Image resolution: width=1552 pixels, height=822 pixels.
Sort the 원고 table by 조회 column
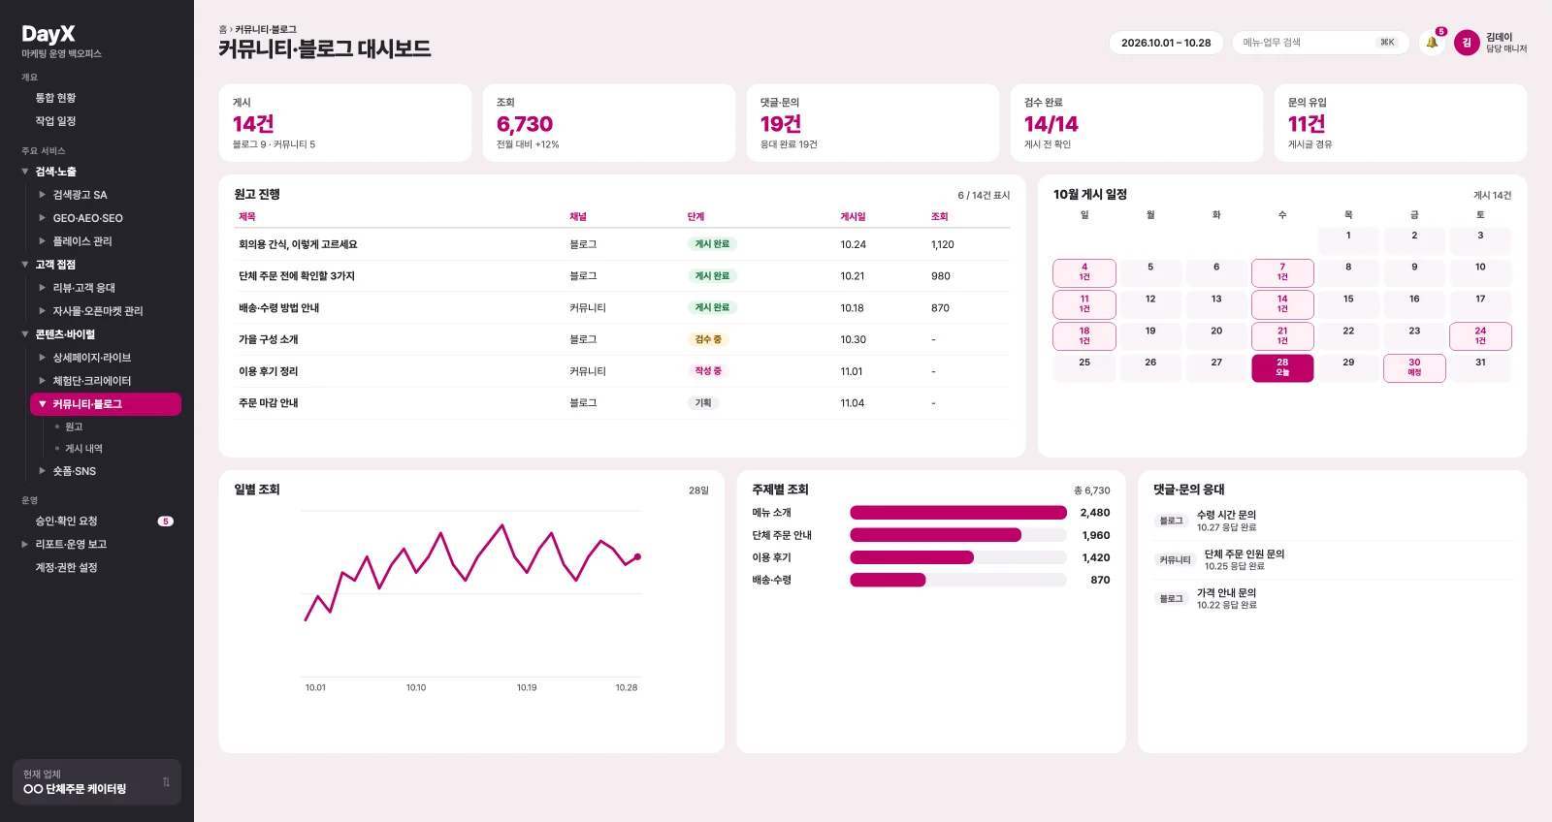(x=939, y=217)
